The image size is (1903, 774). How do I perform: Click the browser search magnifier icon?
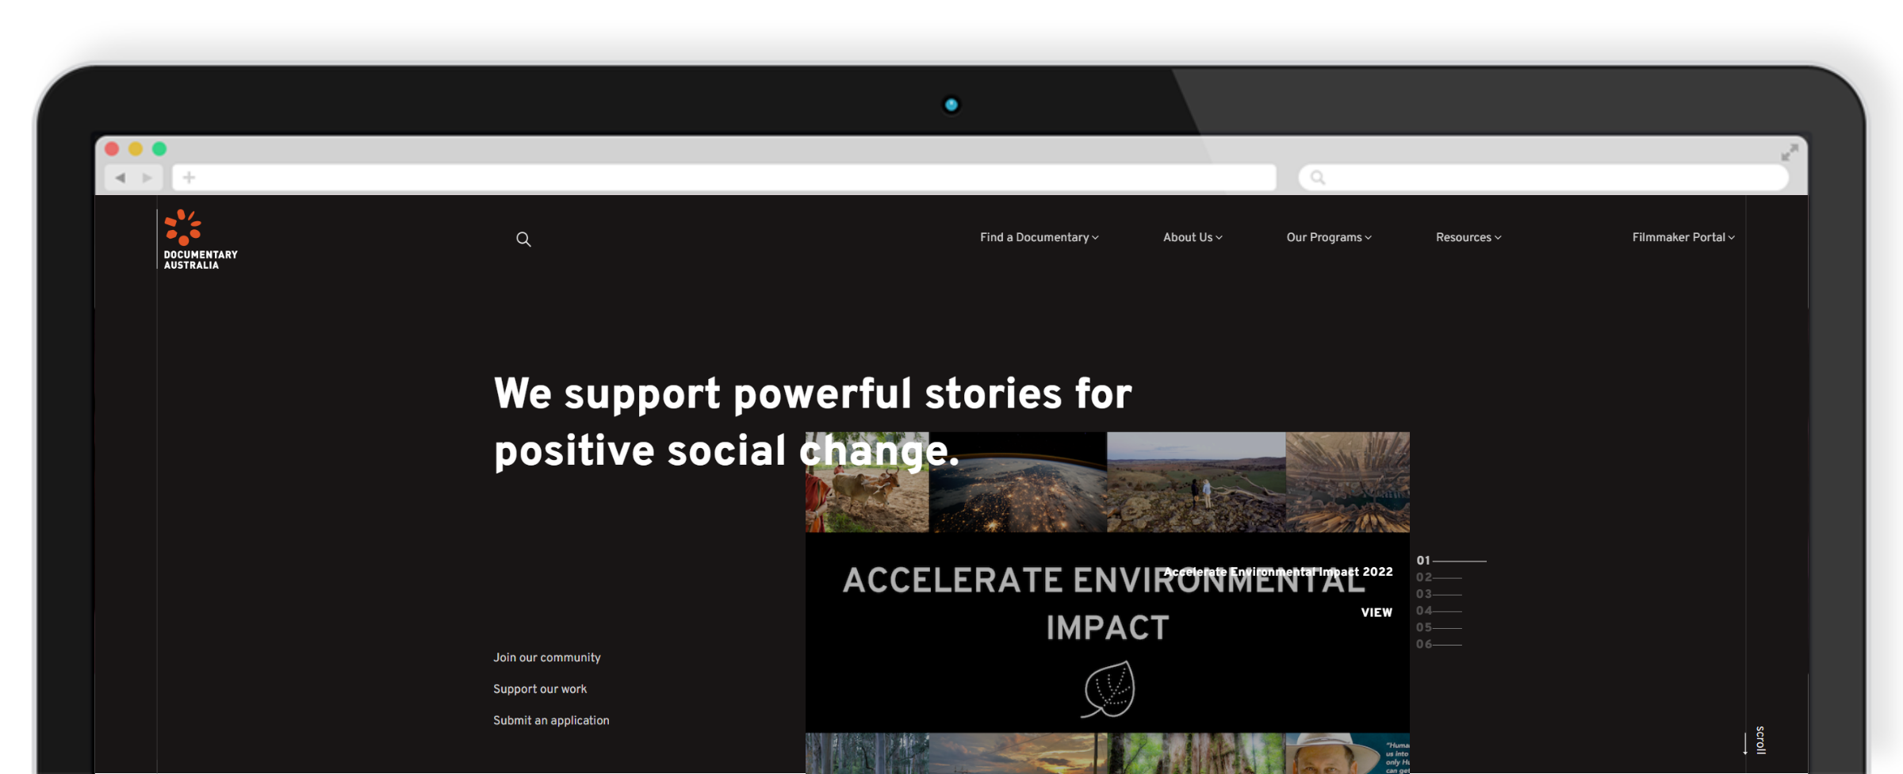[x=1317, y=178]
